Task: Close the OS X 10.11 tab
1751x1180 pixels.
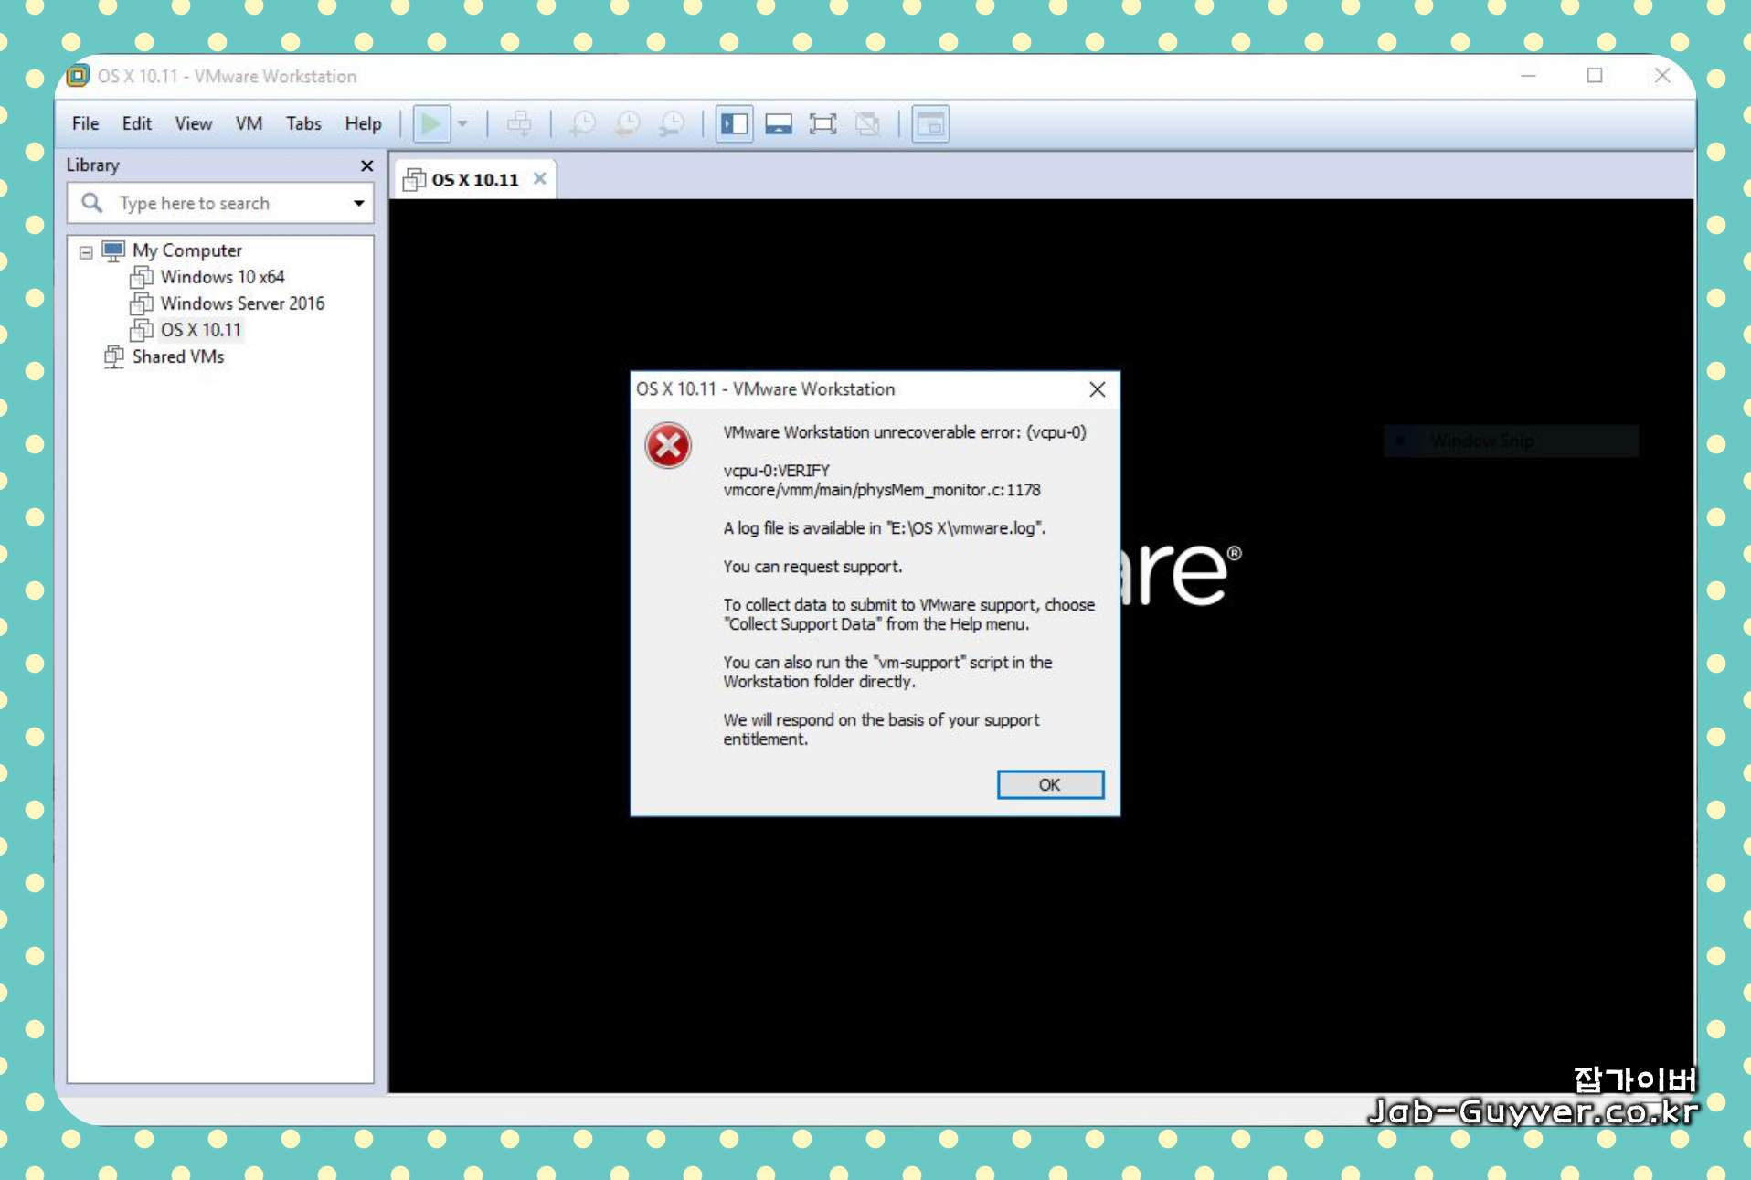Action: click(x=540, y=178)
